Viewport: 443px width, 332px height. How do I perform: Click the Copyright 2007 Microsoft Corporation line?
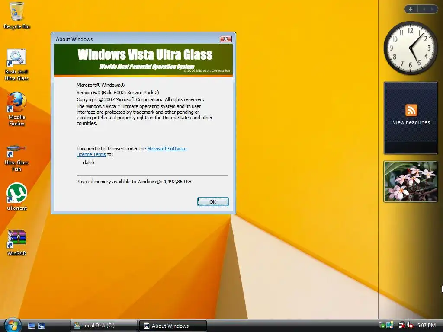point(140,99)
